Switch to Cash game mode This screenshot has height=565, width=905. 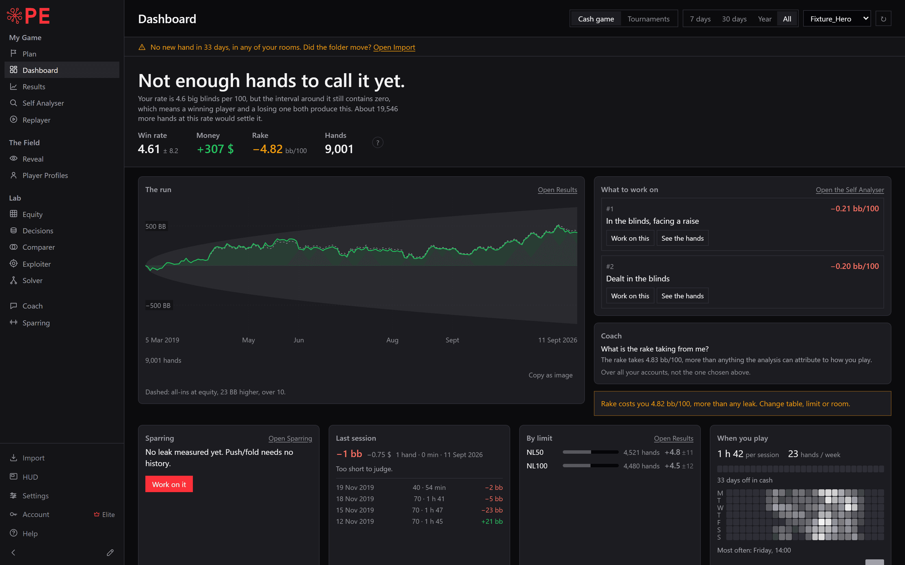point(596,19)
